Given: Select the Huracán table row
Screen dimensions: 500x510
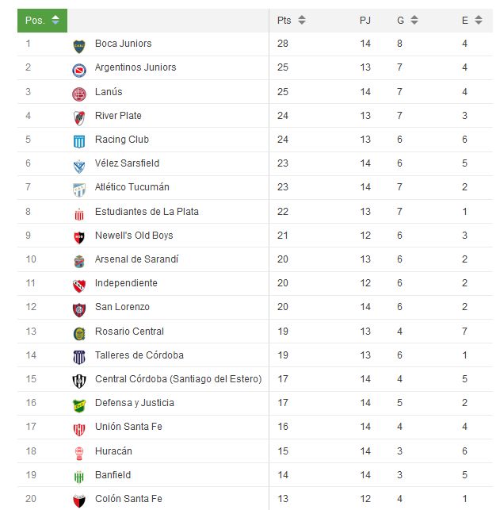Looking at the screenshot, I should pyautogui.click(x=255, y=451).
